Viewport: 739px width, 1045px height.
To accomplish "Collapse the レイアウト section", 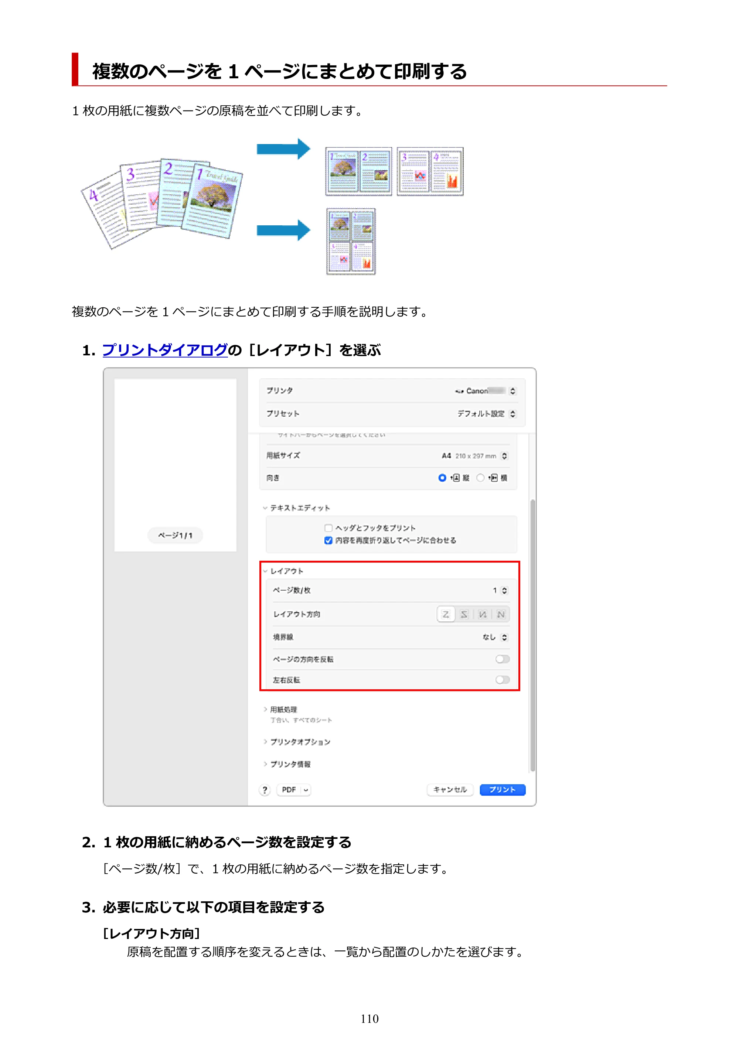I will pyautogui.click(x=265, y=571).
